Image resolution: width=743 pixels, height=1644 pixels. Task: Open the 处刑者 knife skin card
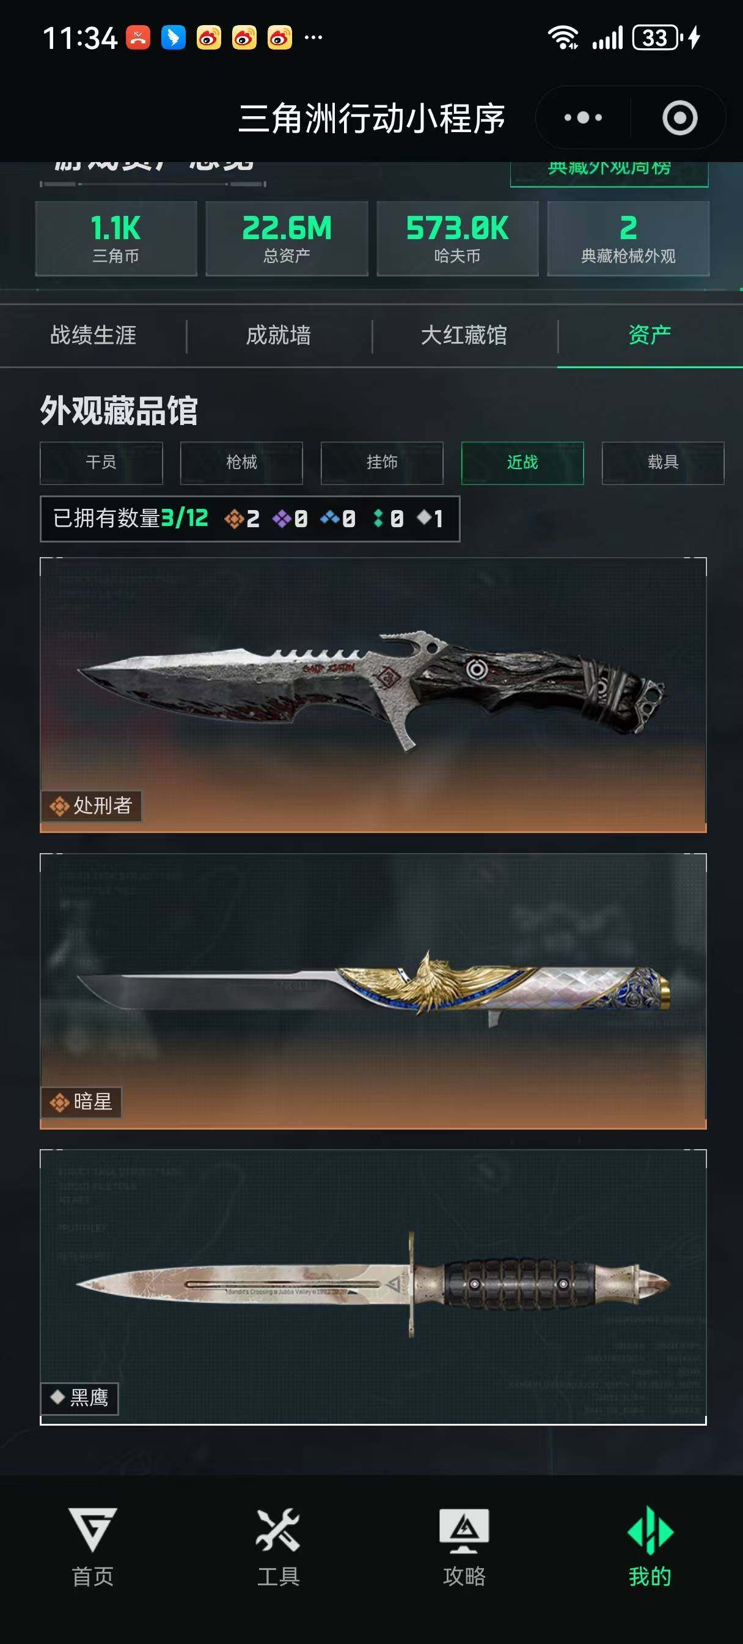pos(373,695)
